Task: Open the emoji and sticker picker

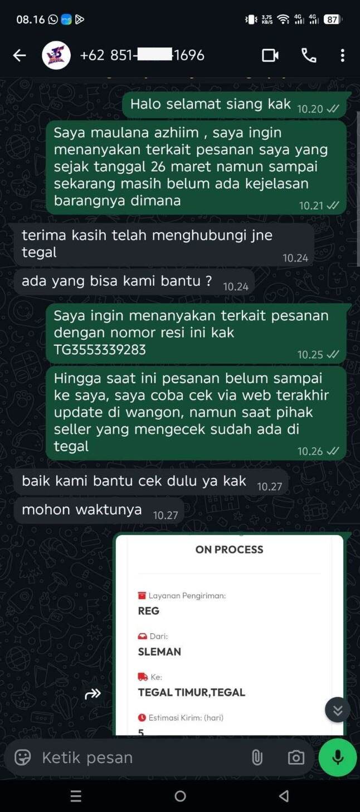Action: [x=22, y=757]
